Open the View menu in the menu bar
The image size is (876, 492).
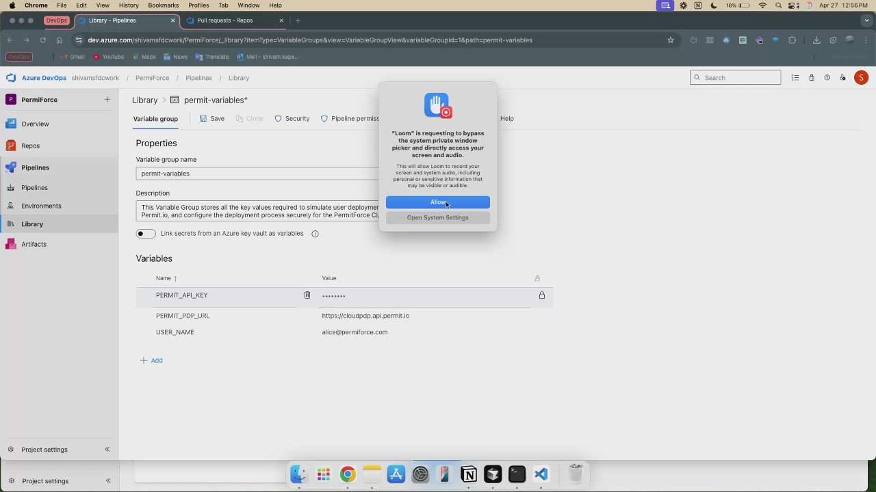click(x=103, y=5)
